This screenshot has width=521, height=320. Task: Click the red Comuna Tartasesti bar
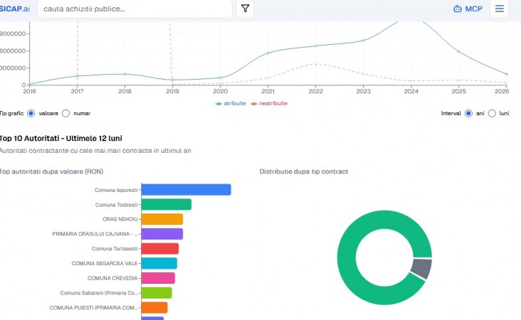coord(160,249)
